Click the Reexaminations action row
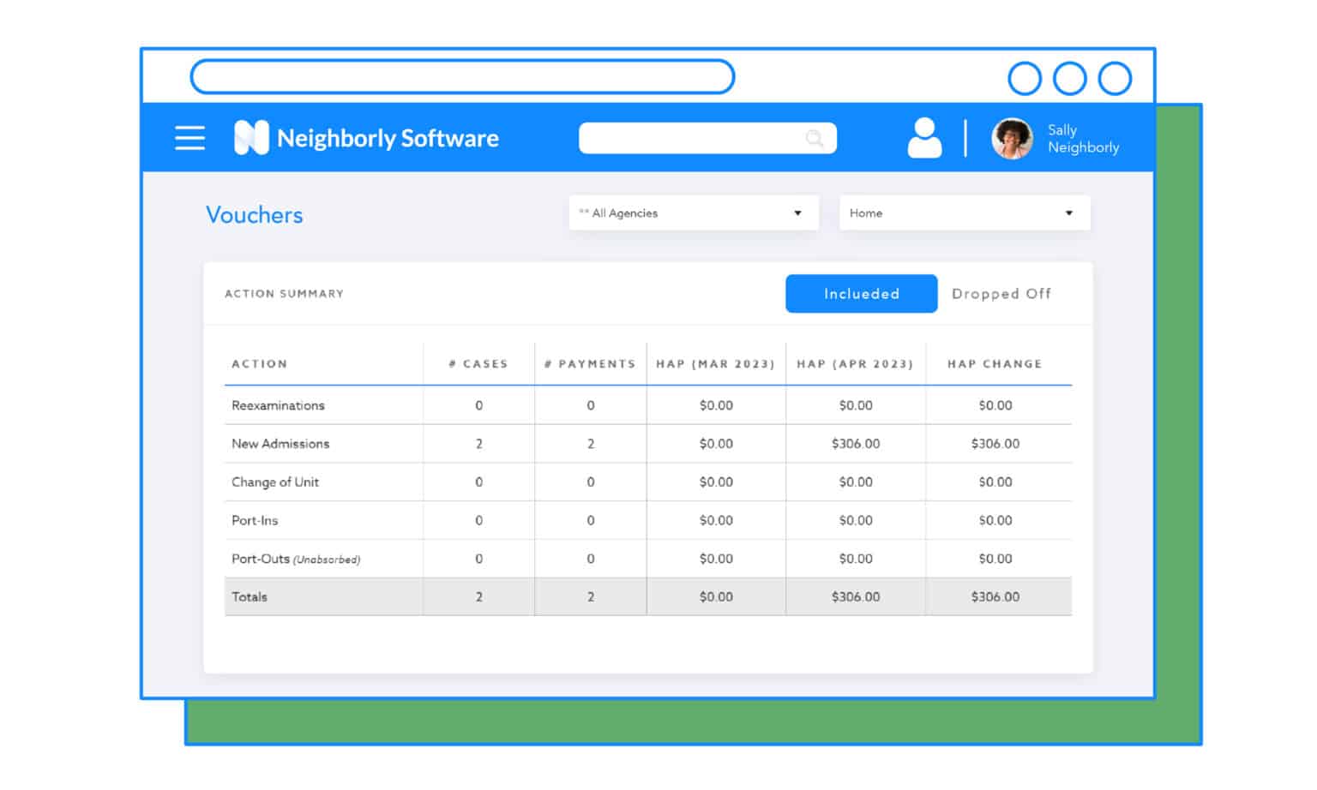 278,405
